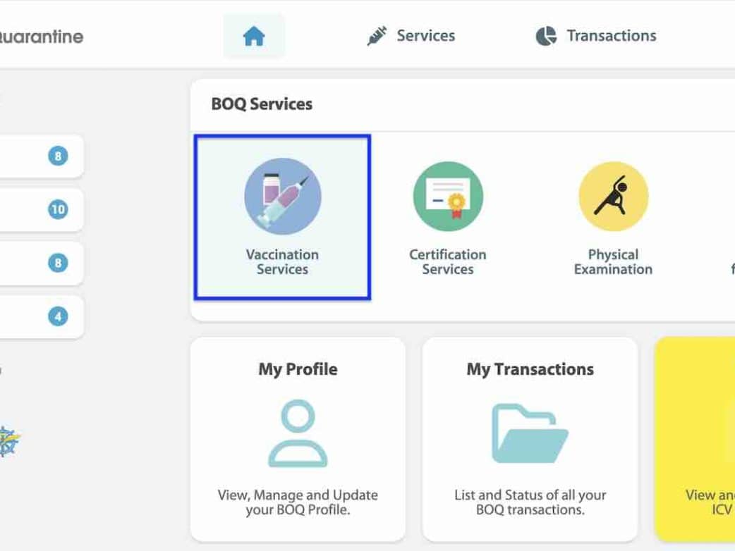Click the yellow ICV card
This screenshot has height=551, width=735.
695,439
